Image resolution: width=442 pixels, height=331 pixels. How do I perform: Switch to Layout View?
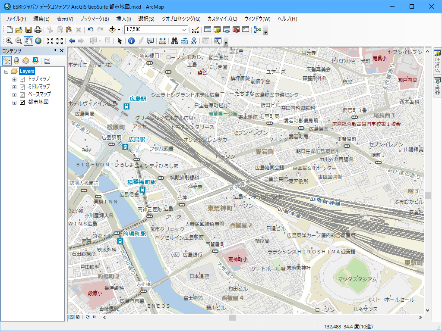tap(78, 317)
